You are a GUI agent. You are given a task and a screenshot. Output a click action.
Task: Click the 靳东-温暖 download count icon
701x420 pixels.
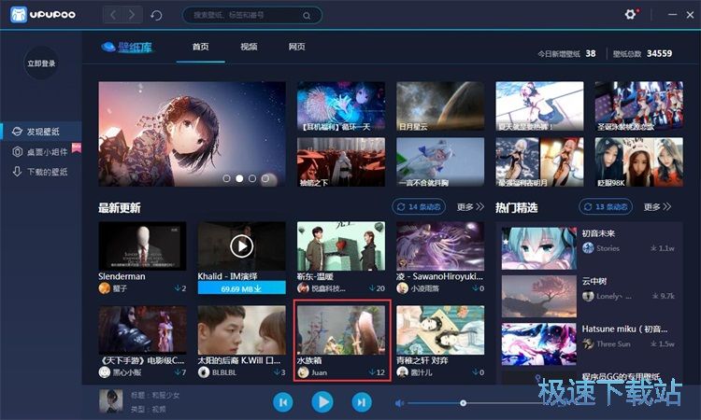pyautogui.click(x=372, y=288)
